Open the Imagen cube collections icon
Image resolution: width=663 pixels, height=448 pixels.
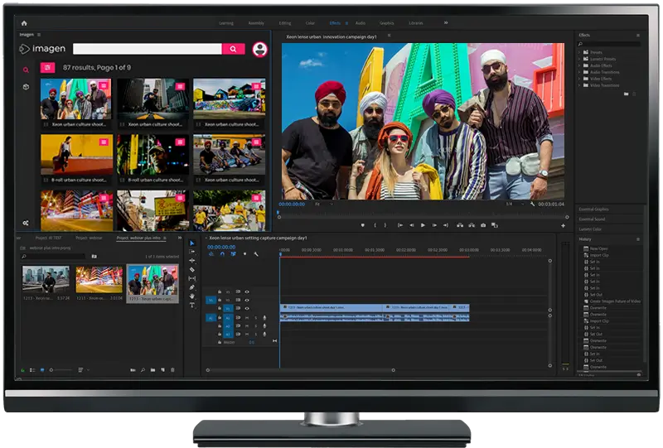point(26,86)
